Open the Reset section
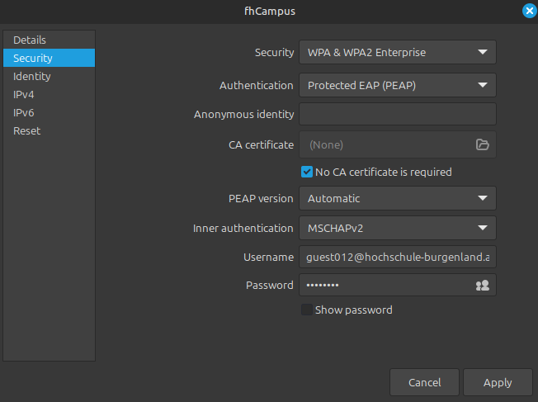The image size is (538, 402). point(49,130)
